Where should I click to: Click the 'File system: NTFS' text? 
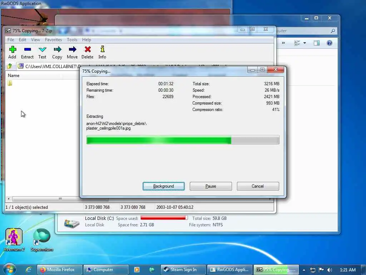(206, 225)
